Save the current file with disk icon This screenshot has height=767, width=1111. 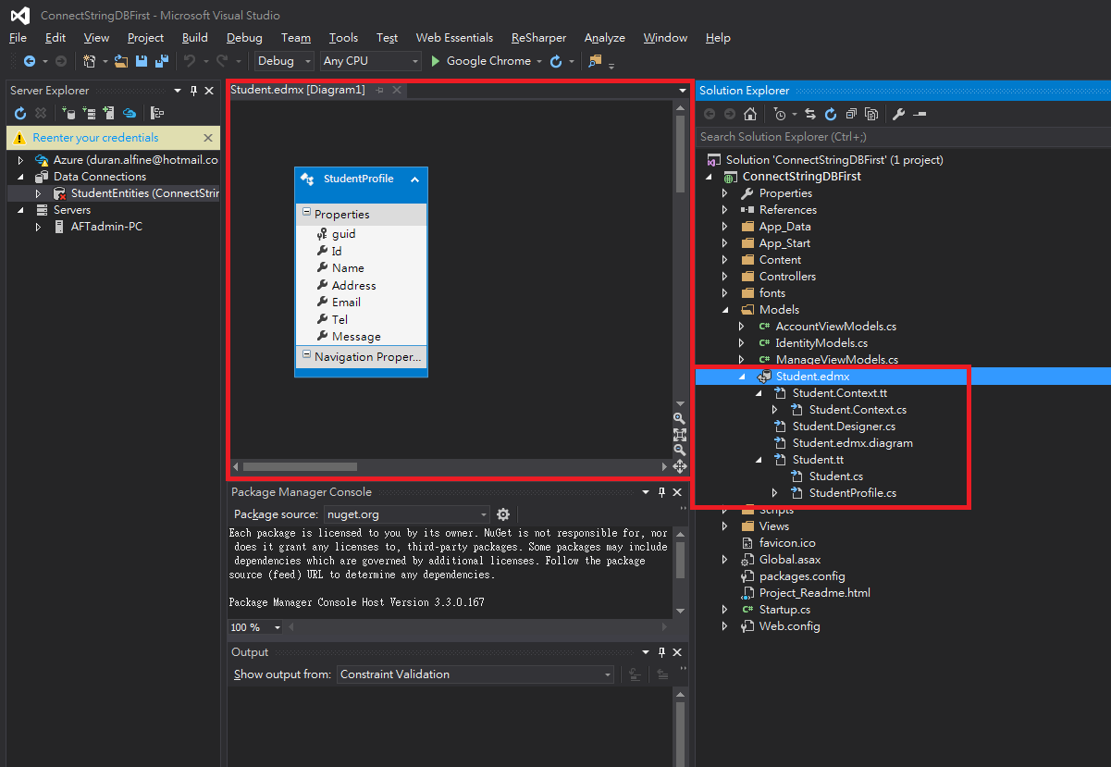pyautogui.click(x=142, y=61)
